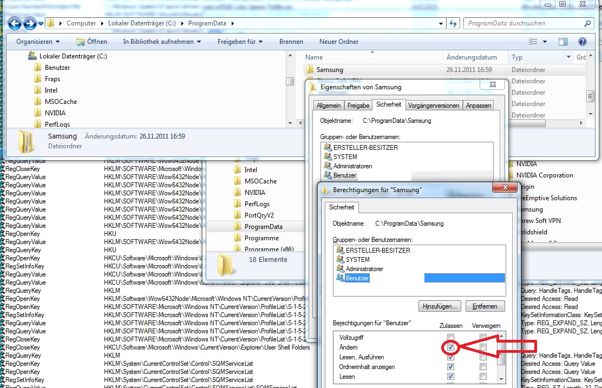
Task: Click the large folder icon beside 18 Elemente
Action: pos(225,265)
